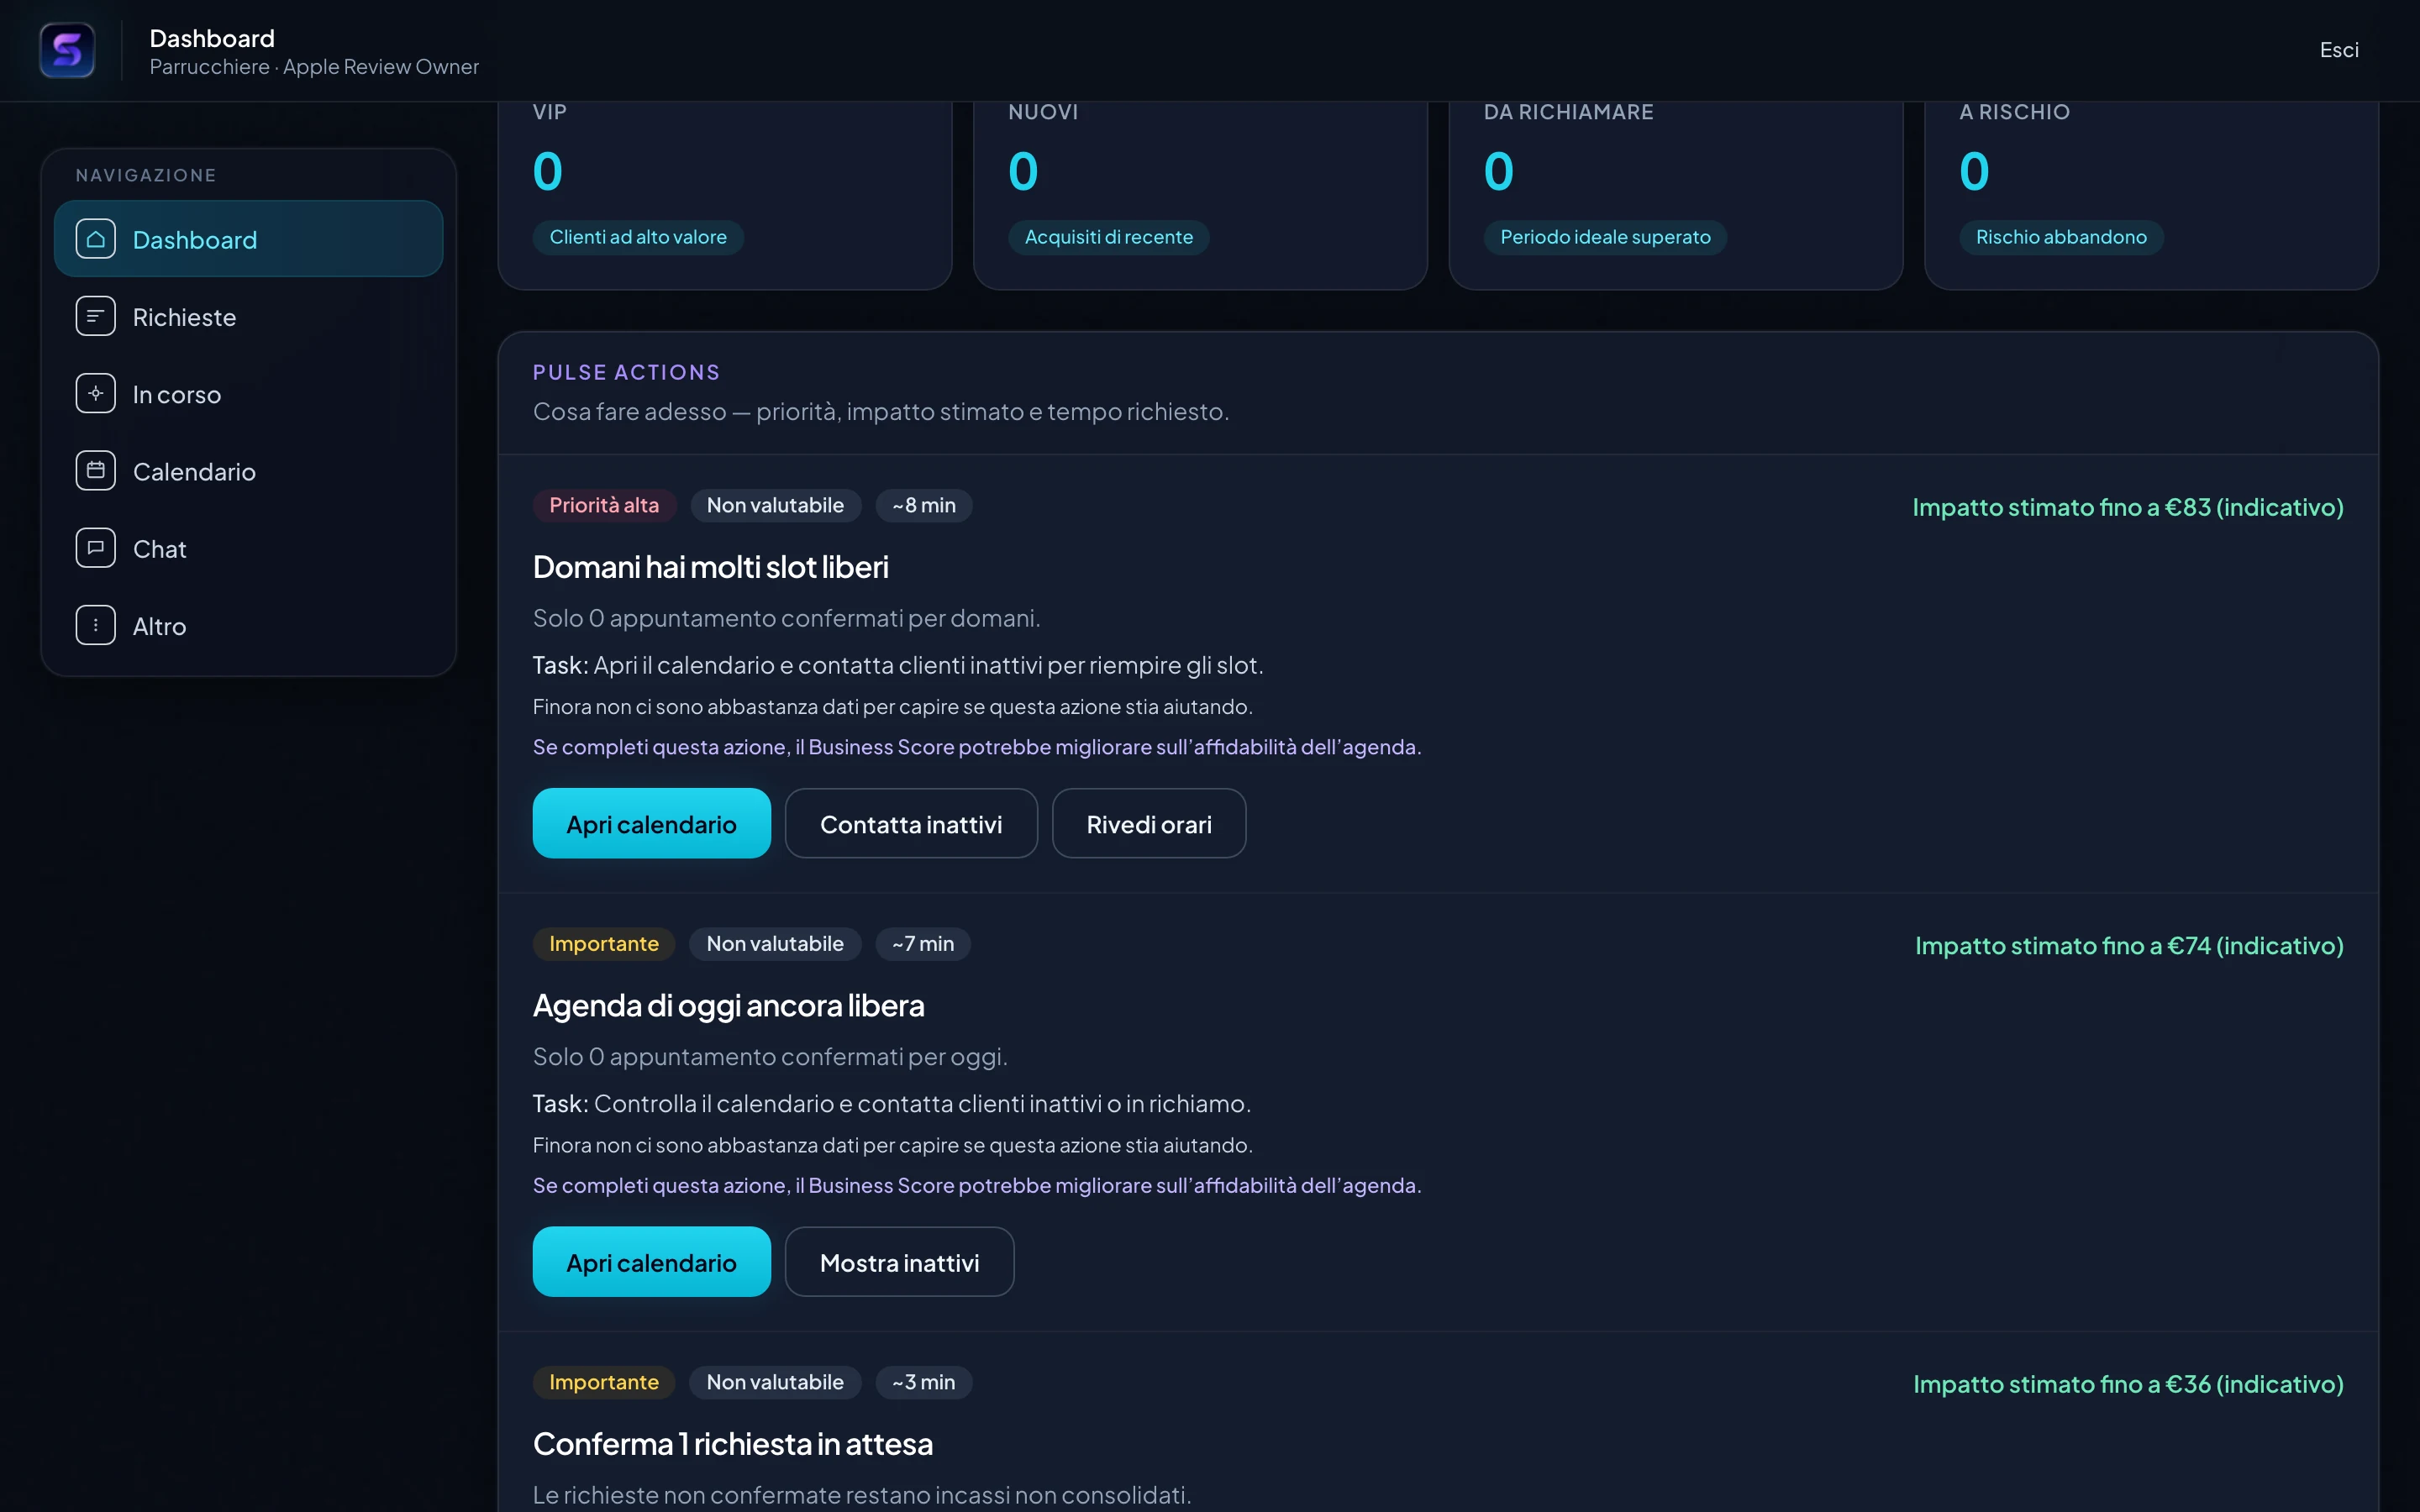Go to the Richieste section

click(248, 316)
